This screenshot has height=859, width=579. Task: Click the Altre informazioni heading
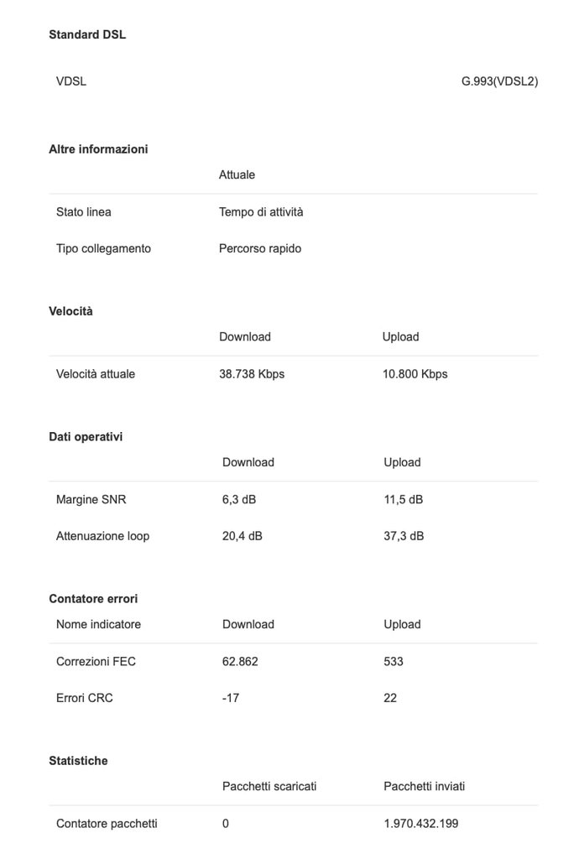click(x=98, y=149)
